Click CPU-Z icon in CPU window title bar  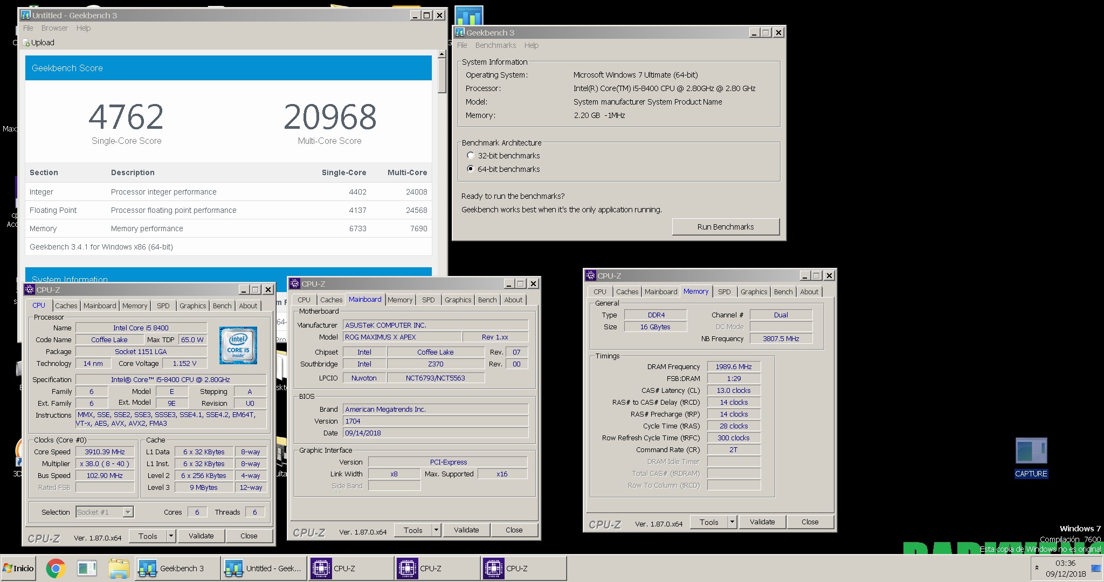[30, 289]
